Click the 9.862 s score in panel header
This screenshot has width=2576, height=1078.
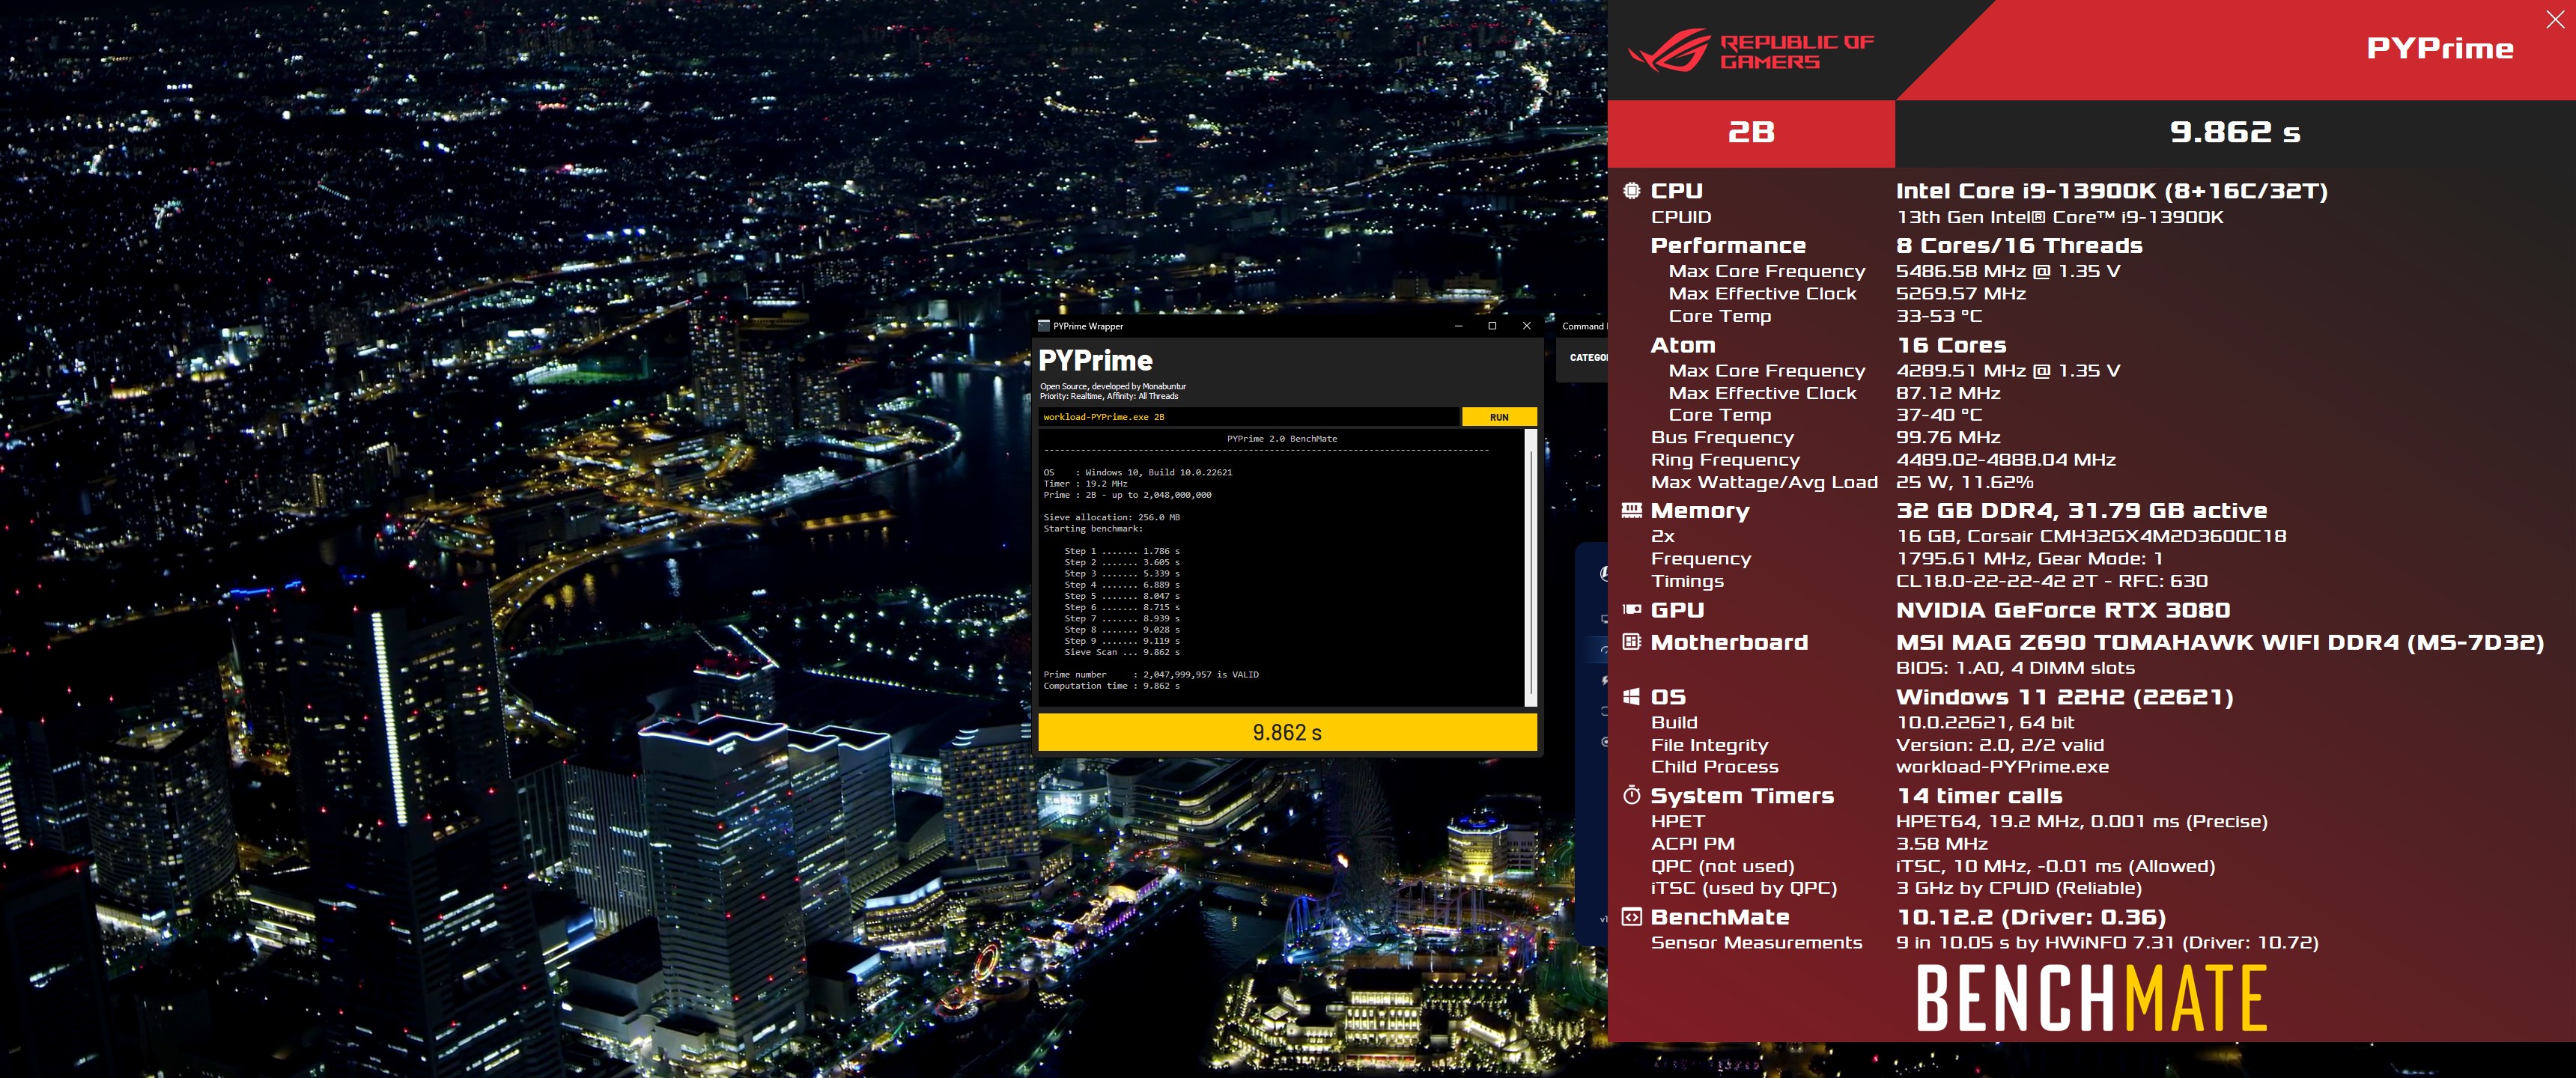2234,132
